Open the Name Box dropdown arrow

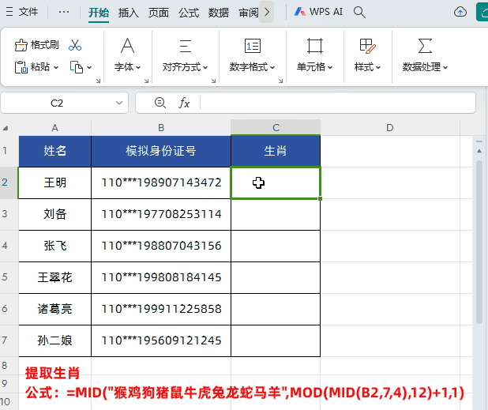[x=119, y=103]
